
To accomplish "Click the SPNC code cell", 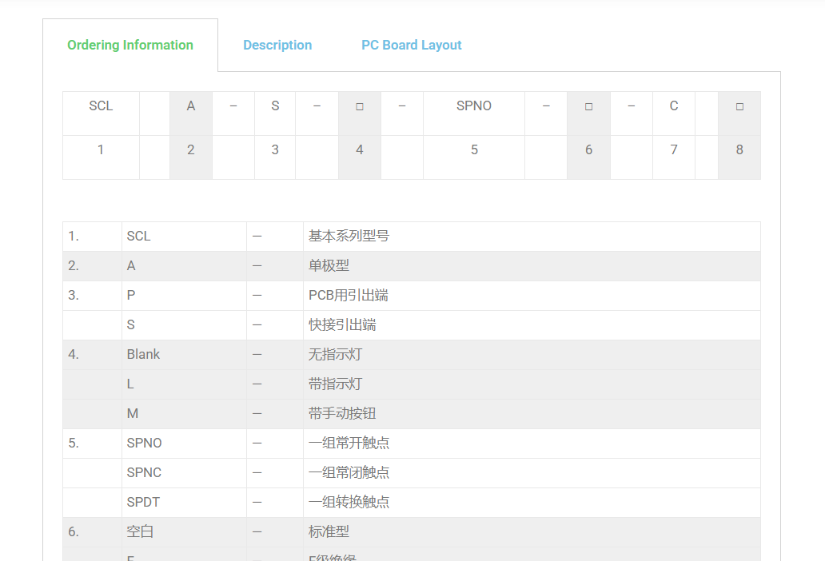I will pos(144,473).
